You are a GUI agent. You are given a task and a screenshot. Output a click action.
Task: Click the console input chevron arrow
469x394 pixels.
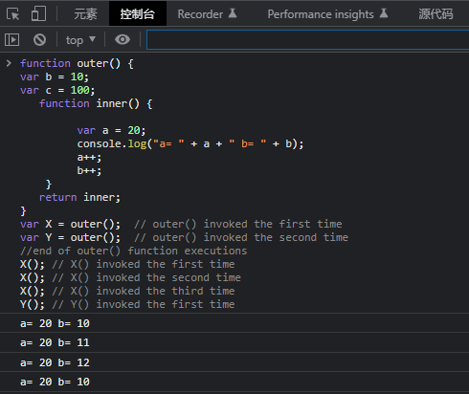[x=9, y=63]
